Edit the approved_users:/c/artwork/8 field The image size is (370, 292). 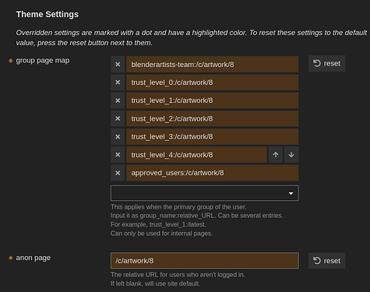[213, 173]
